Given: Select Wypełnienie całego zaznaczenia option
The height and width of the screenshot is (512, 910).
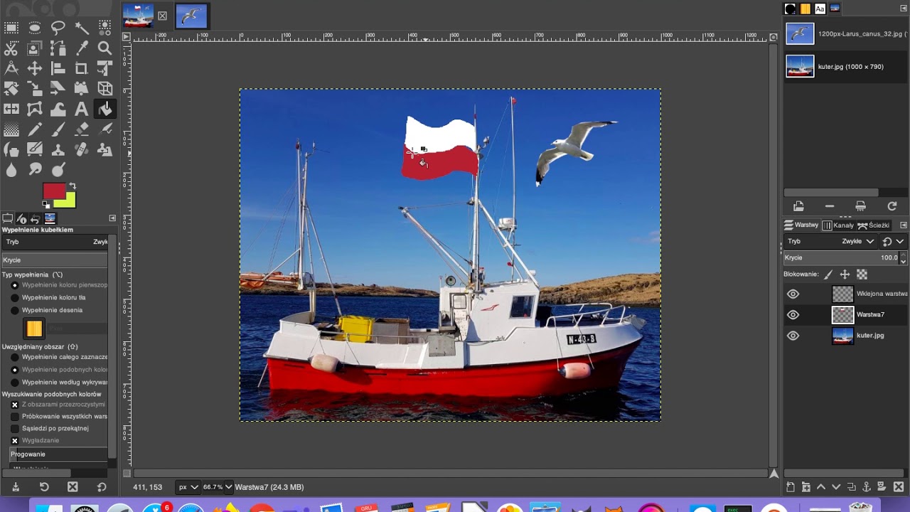Looking at the screenshot, I should (x=14, y=357).
